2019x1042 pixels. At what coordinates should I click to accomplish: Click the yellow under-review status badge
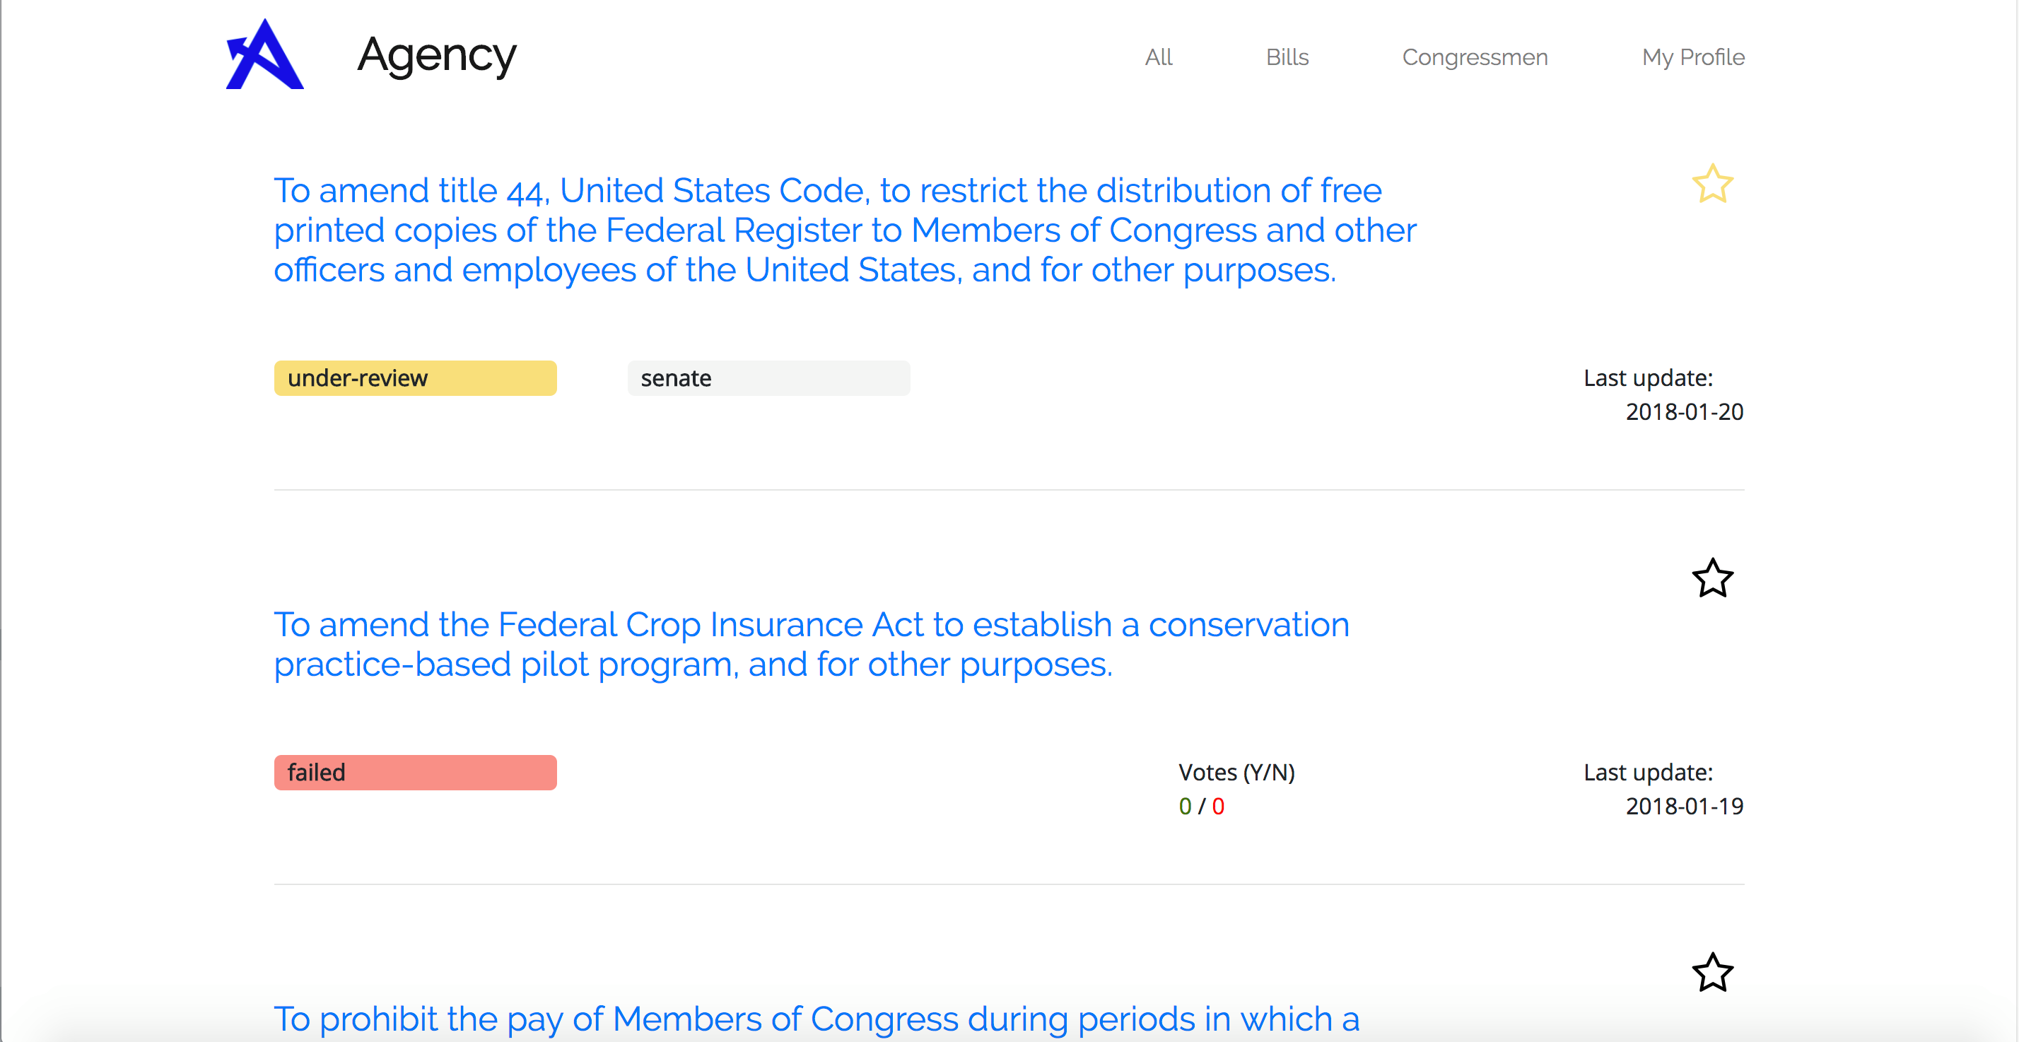tap(416, 378)
